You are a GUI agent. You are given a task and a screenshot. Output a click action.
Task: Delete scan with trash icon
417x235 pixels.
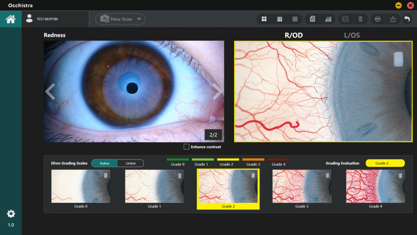[x=360, y=19]
